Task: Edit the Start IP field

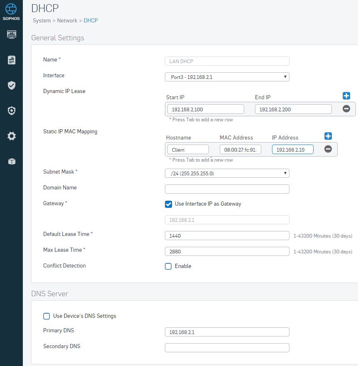Action: [206, 109]
